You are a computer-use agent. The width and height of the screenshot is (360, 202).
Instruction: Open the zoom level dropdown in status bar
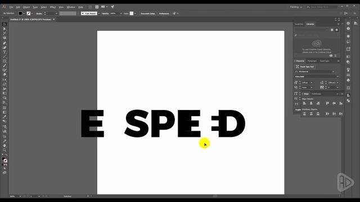click(20, 196)
